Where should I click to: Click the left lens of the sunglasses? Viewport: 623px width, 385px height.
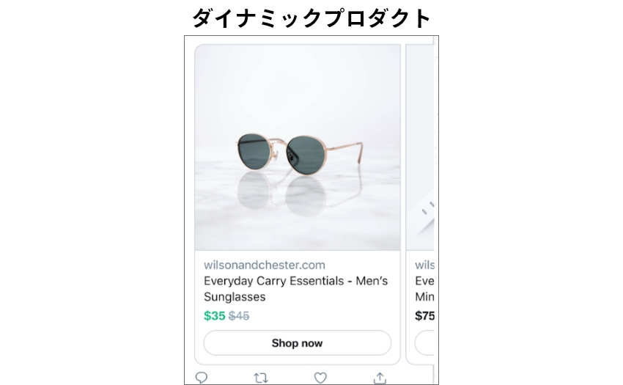click(254, 151)
